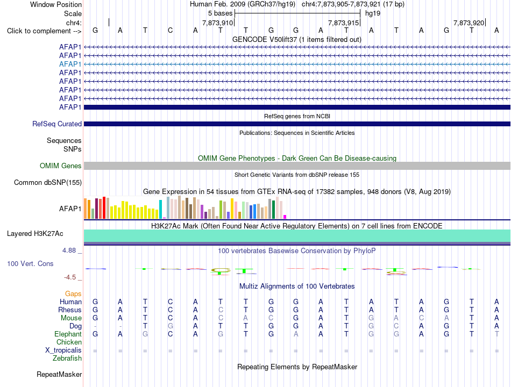Open 'Publications: Sequences in Scientific Articles' title
This screenshot has width=511, height=387.
coord(297,133)
